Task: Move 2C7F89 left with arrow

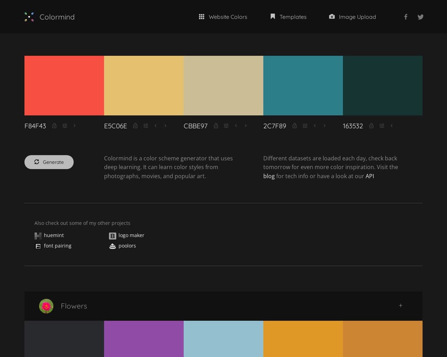Action: click(315, 126)
